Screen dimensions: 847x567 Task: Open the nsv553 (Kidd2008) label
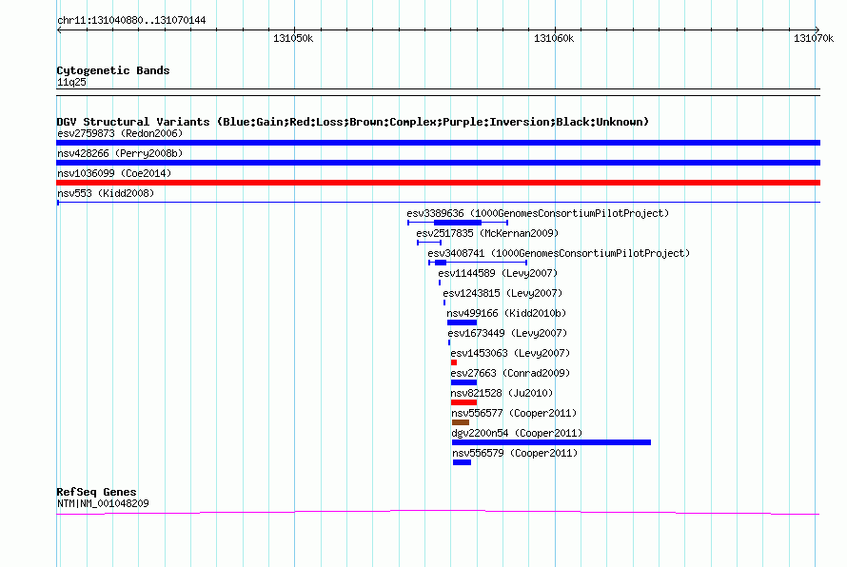point(106,193)
